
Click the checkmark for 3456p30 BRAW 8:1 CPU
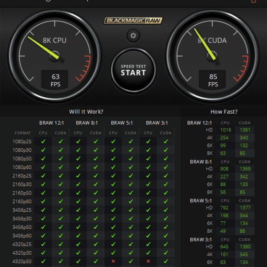point(78,218)
